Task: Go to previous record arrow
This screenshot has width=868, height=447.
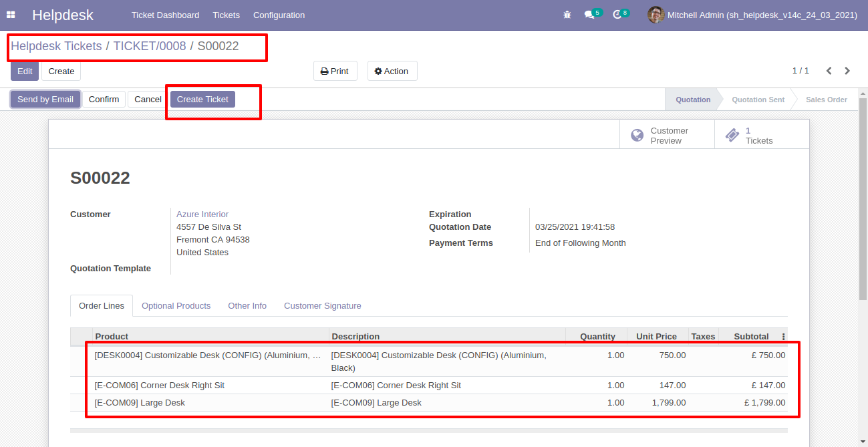Action: (x=829, y=71)
